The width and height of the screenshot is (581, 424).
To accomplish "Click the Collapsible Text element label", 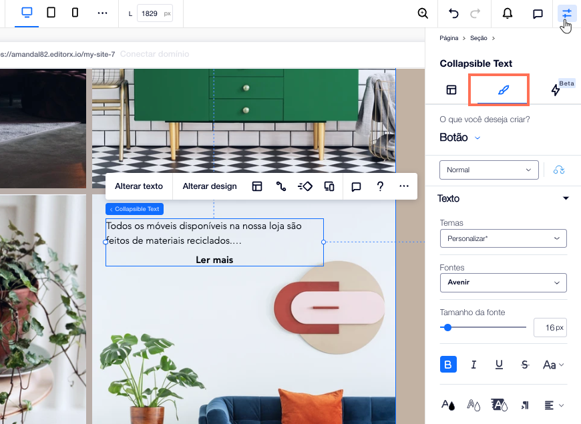I will pyautogui.click(x=134, y=209).
